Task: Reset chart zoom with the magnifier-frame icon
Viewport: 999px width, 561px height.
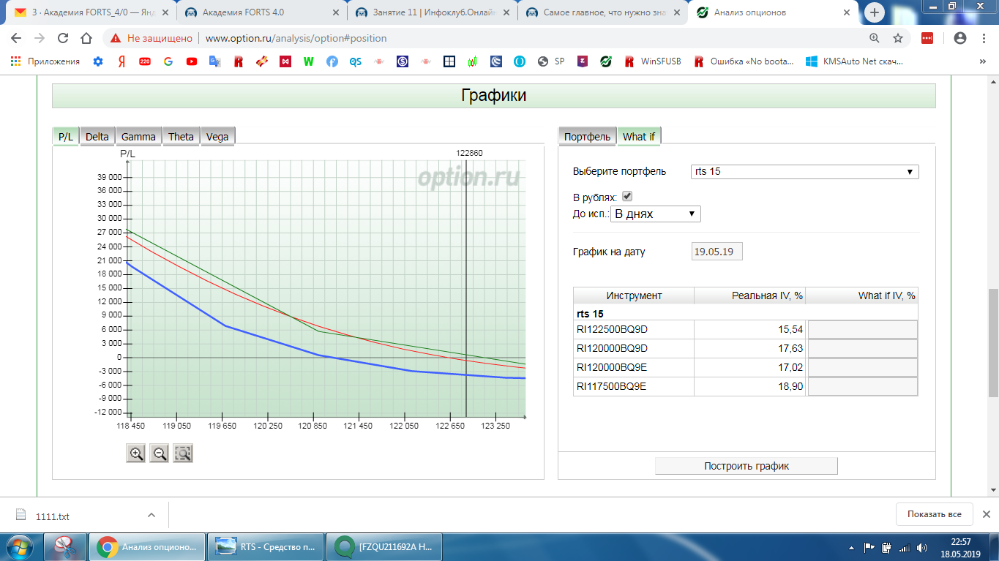Action: pyautogui.click(x=183, y=453)
